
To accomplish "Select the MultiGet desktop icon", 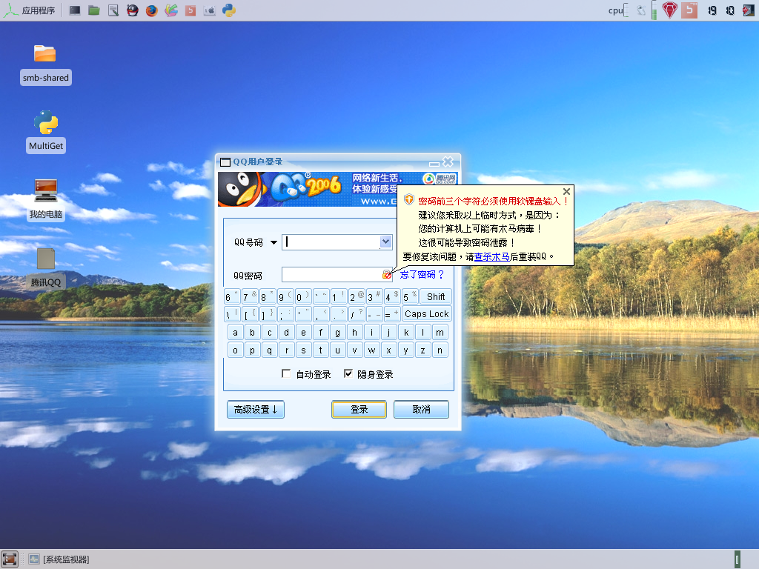I will (x=46, y=132).
